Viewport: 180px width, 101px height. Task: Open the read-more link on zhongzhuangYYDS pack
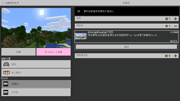(173, 41)
